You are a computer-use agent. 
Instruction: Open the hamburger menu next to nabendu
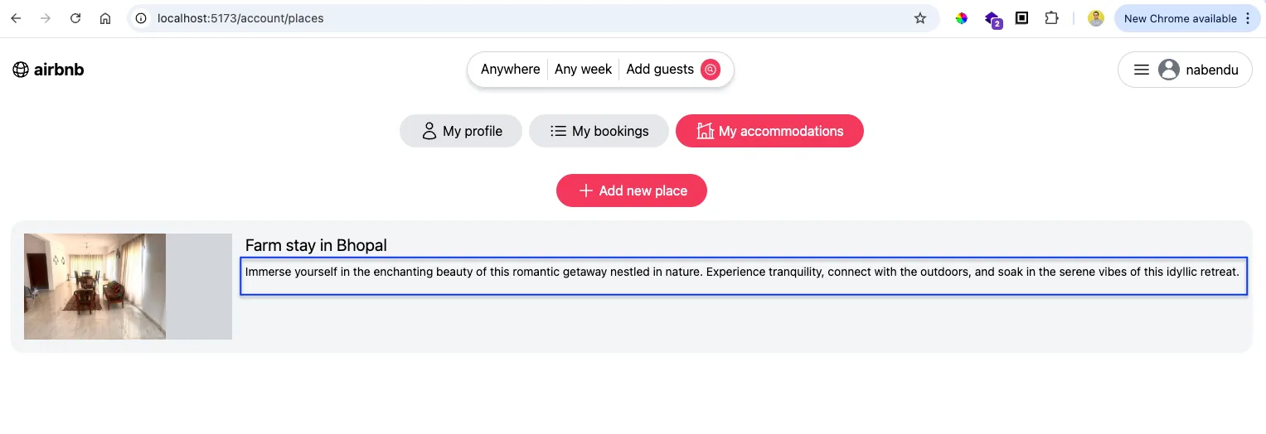point(1142,70)
